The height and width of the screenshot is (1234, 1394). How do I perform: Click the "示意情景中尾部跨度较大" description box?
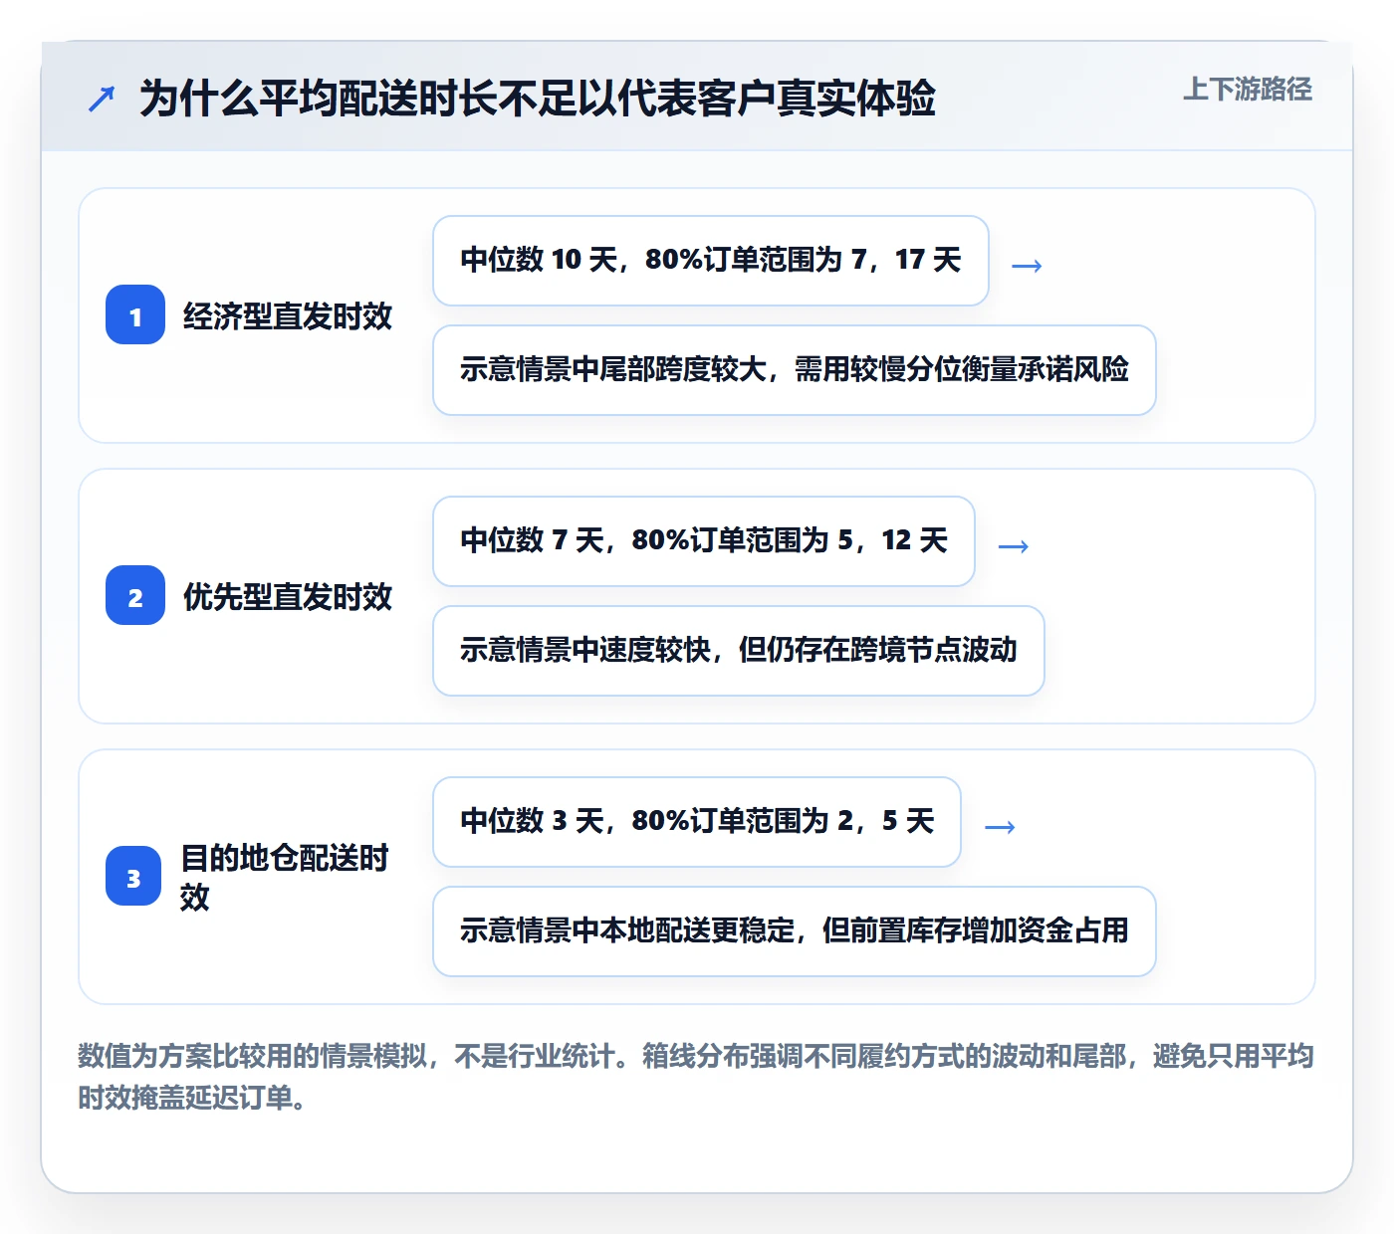[x=795, y=370]
